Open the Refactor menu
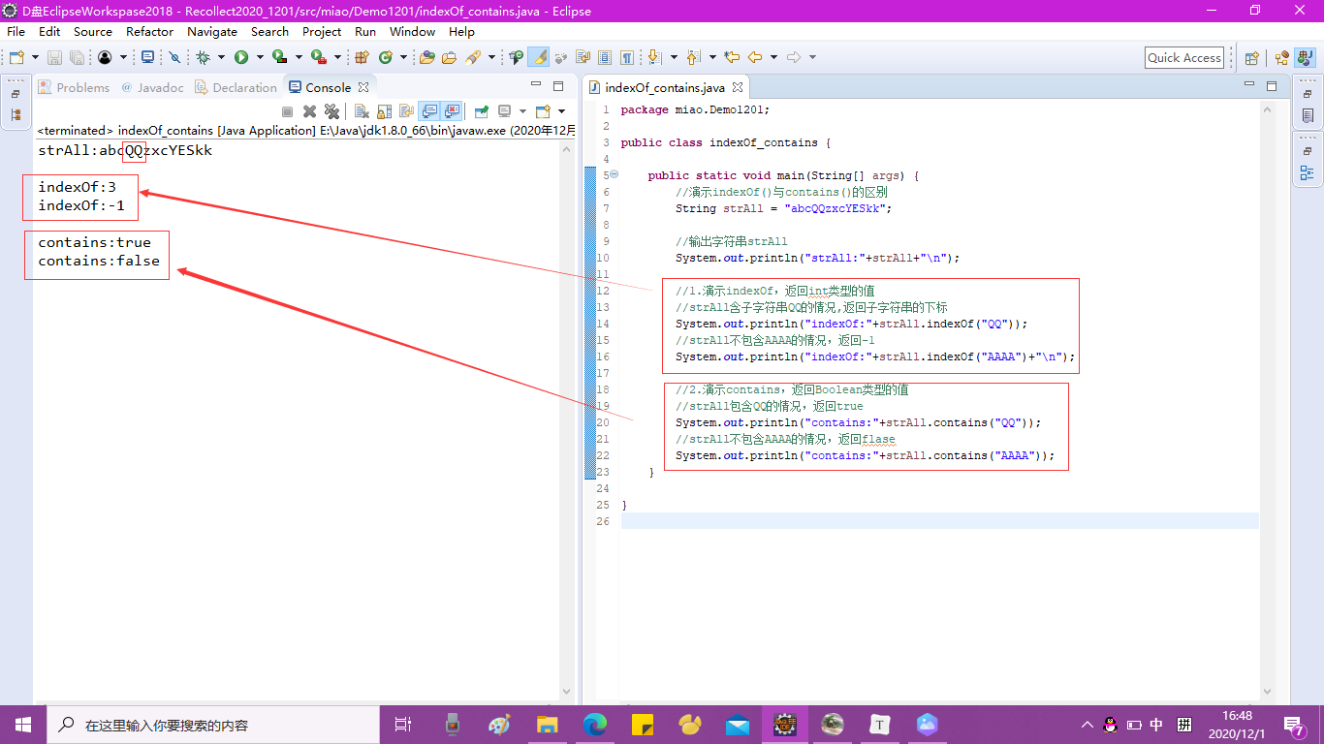The image size is (1324, 744). (149, 31)
